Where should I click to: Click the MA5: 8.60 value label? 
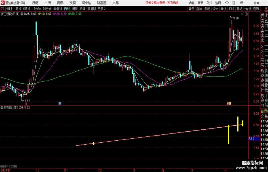point(30,14)
